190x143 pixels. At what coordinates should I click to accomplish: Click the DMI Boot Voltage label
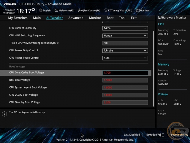coord(20,80)
